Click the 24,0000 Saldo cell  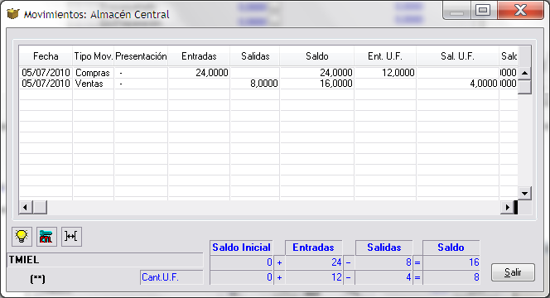tap(317, 73)
